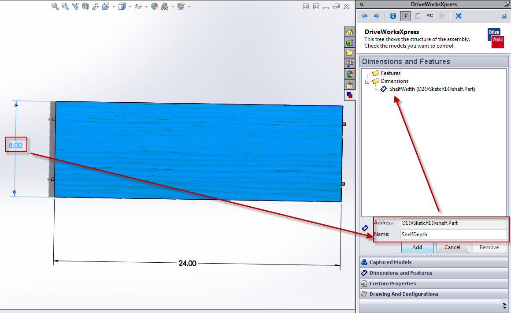Image resolution: width=511 pixels, height=313 pixels.
Task: Go forward in DriveWorksXpress wizard
Action: point(376,16)
